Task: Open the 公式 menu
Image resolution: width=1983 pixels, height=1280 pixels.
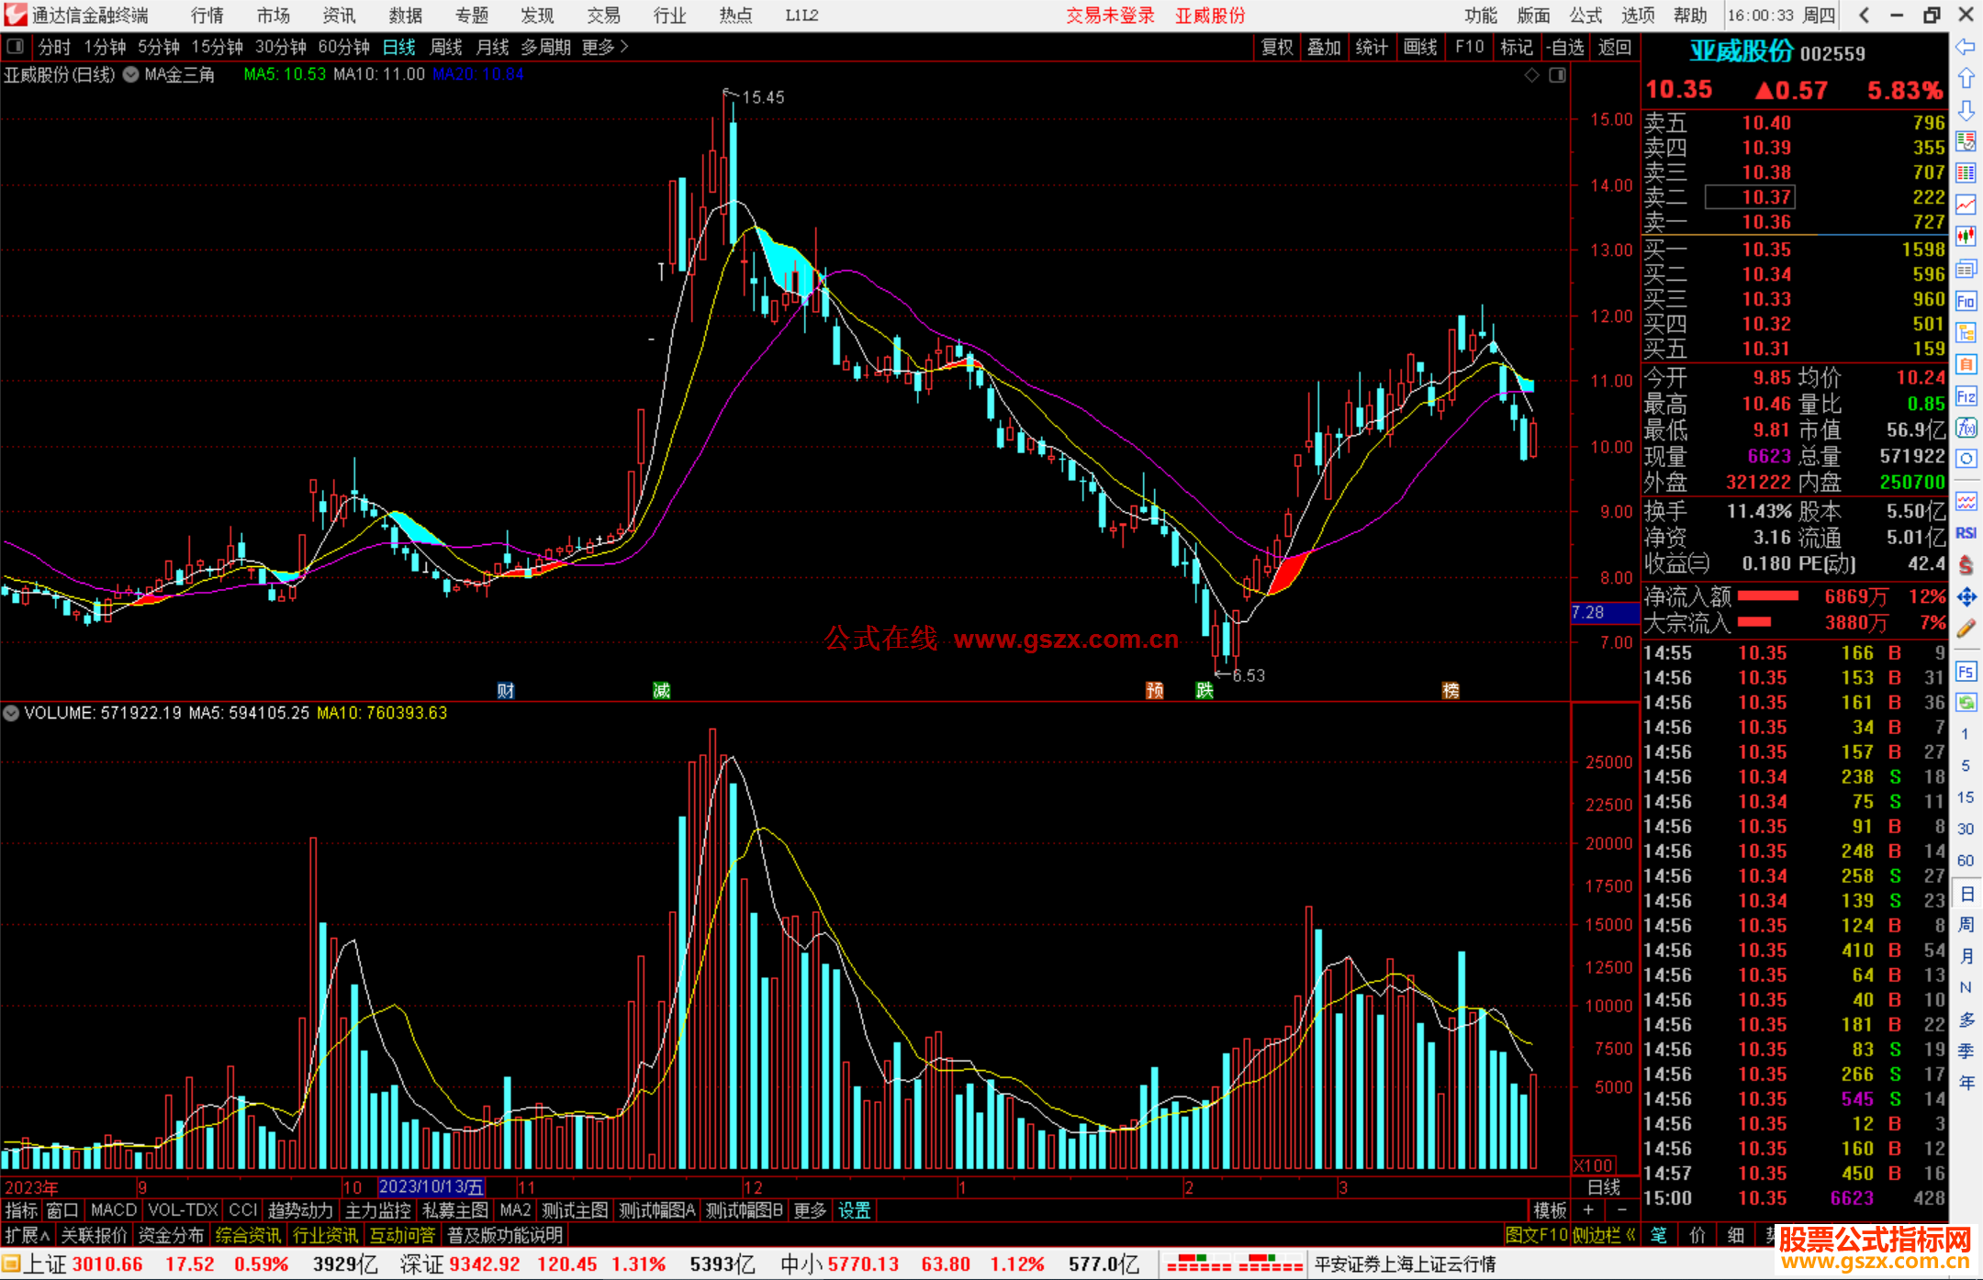Action: [1585, 16]
